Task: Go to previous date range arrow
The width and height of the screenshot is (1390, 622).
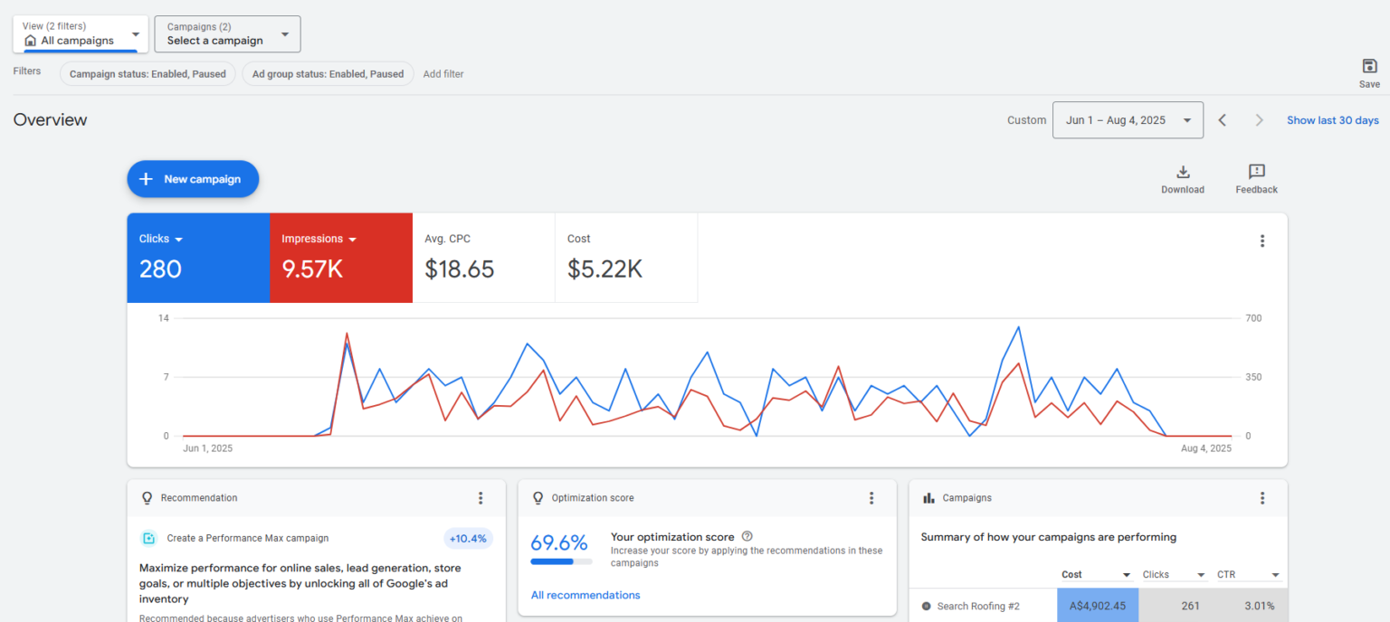Action: click(x=1222, y=120)
